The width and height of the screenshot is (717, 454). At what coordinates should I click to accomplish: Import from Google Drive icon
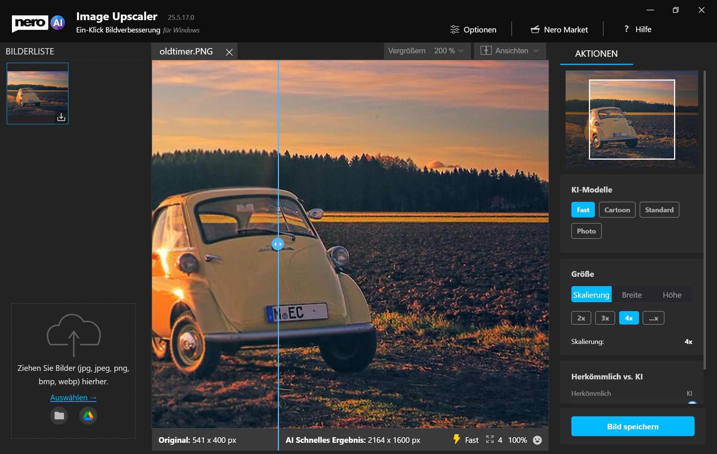tap(88, 416)
